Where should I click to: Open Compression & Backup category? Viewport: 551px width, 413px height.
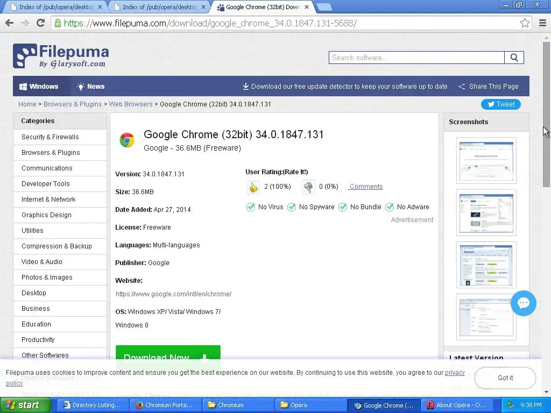[60, 246]
